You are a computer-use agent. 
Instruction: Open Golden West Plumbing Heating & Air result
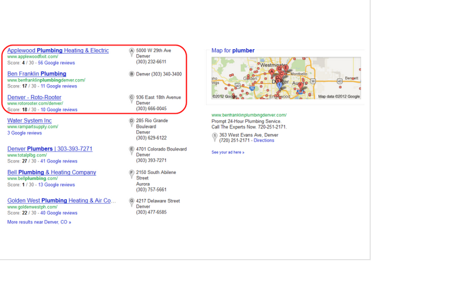tap(61, 201)
